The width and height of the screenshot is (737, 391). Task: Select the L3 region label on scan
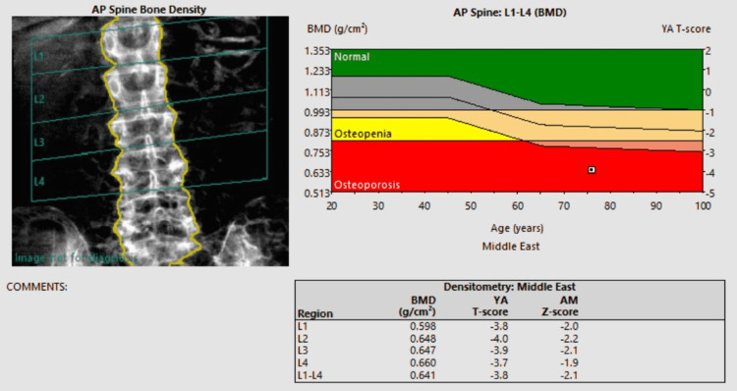coord(39,141)
